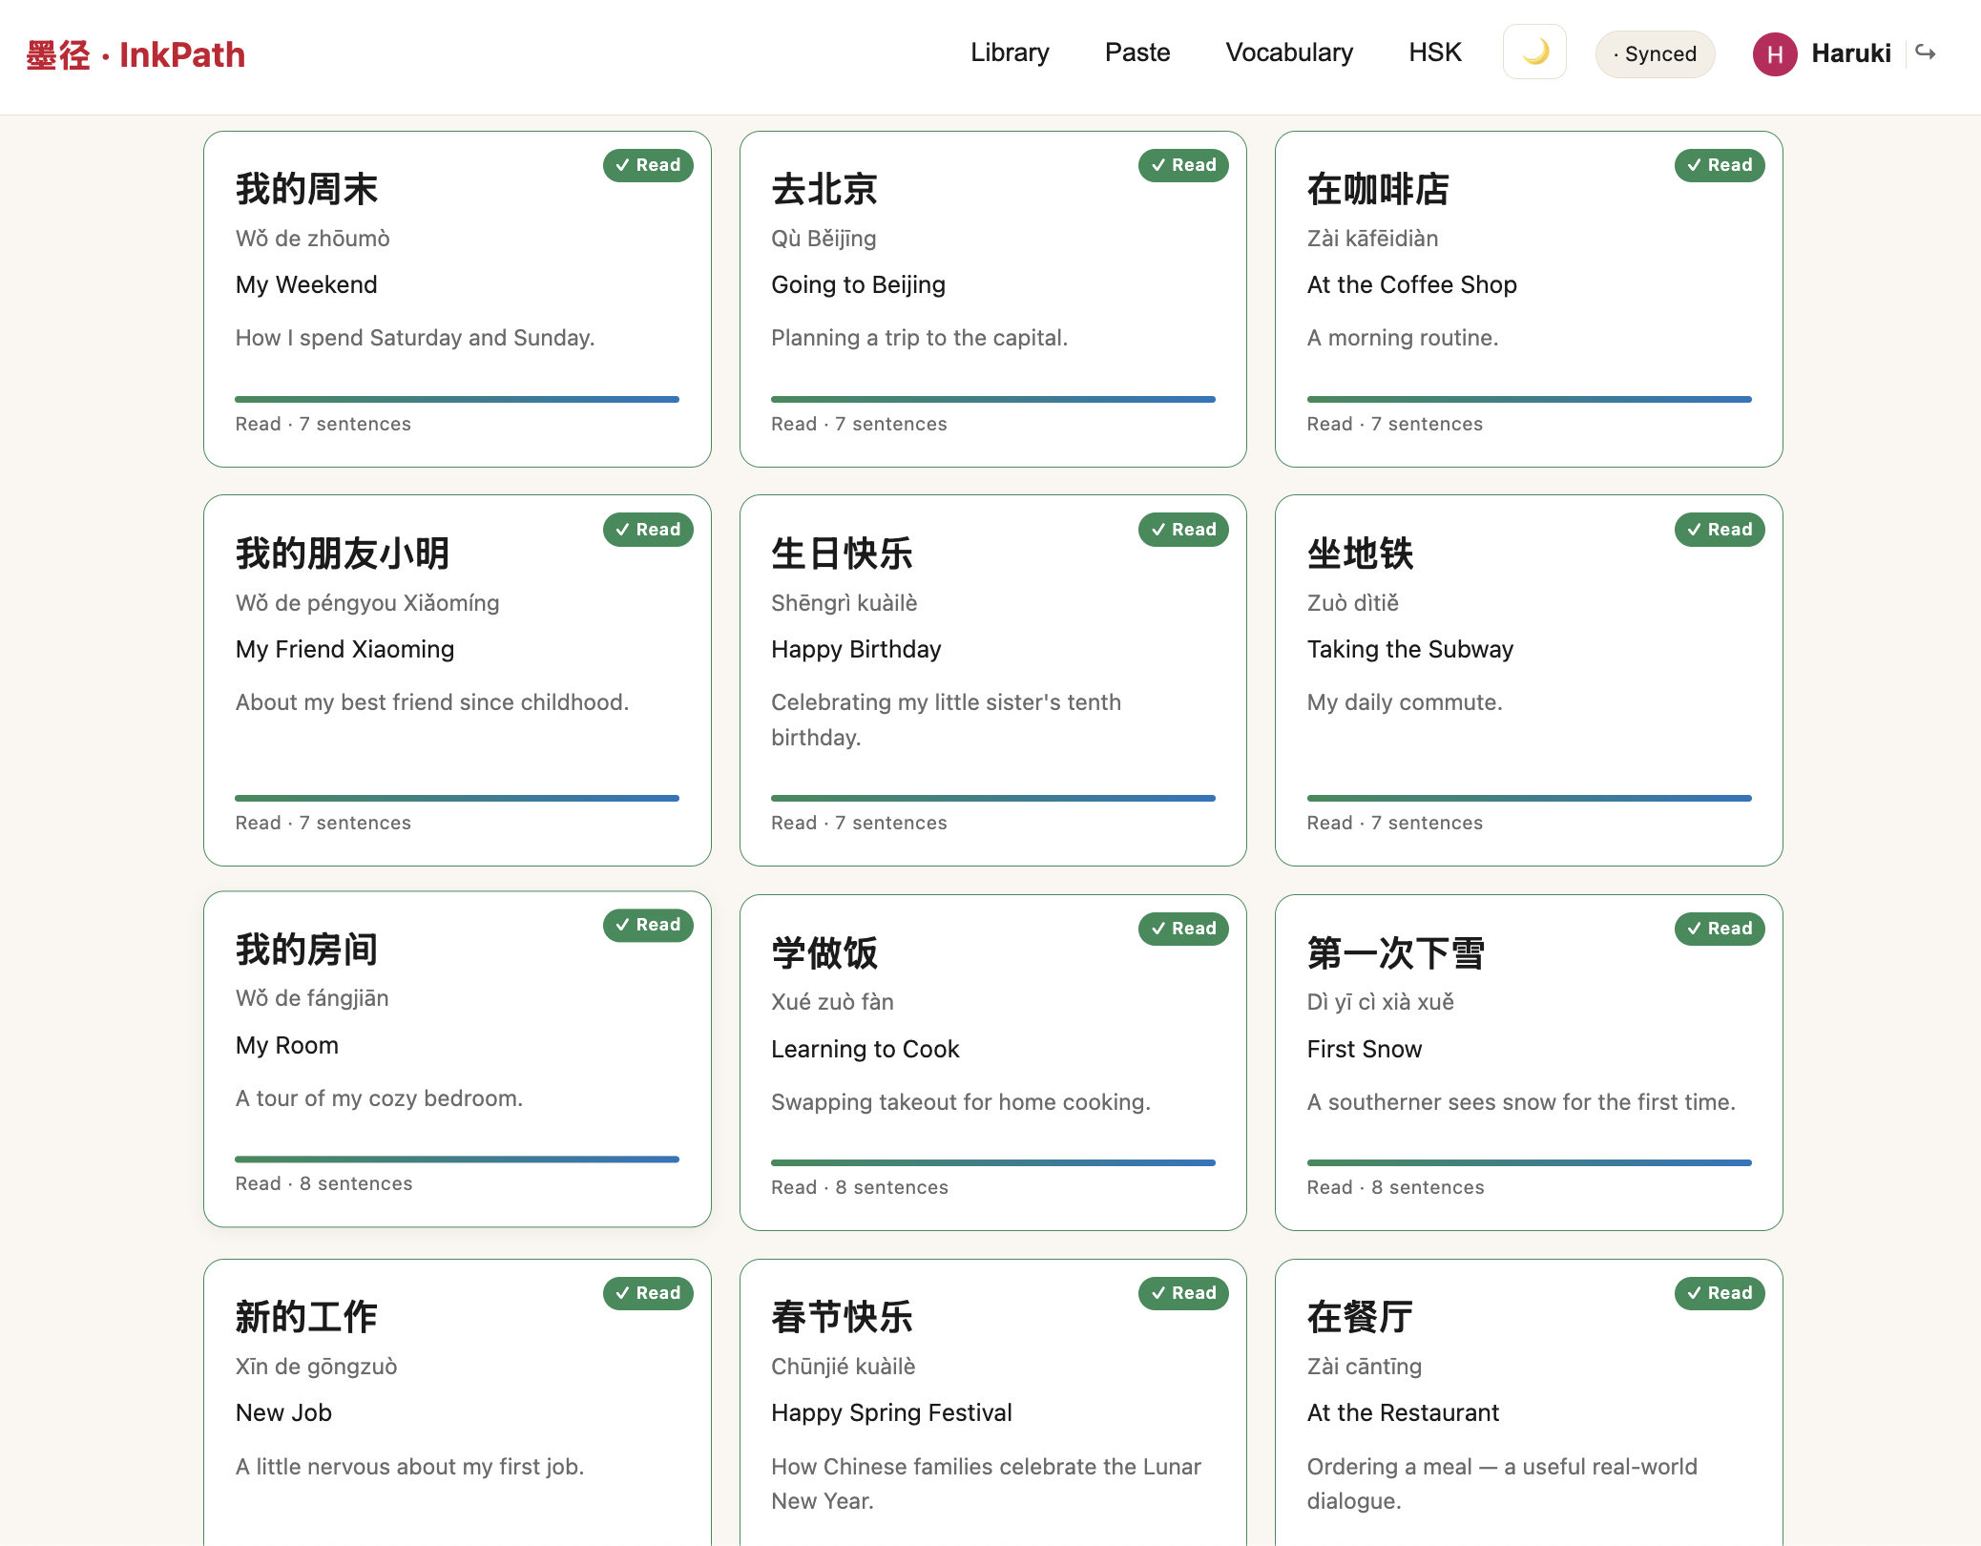The width and height of the screenshot is (1981, 1546).
Task: Toggle Read badge on Happy Spring Festival card
Action: pyautogui.click(x=1183, y=1293)
